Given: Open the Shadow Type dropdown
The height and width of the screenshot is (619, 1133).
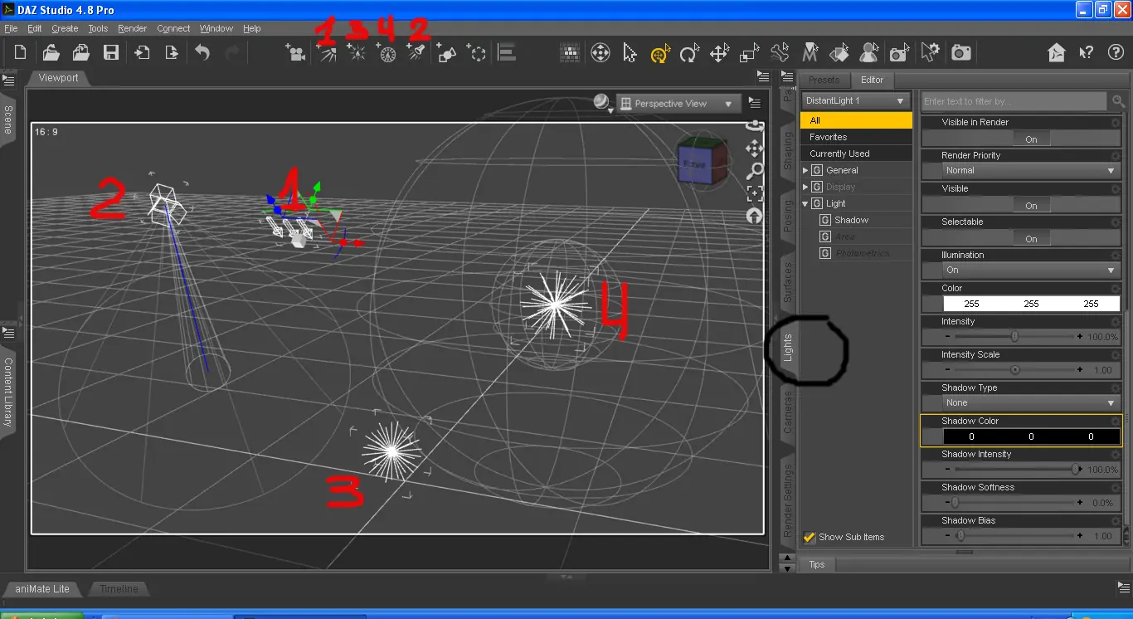Looking at the screenshot, I should 1029,403.
